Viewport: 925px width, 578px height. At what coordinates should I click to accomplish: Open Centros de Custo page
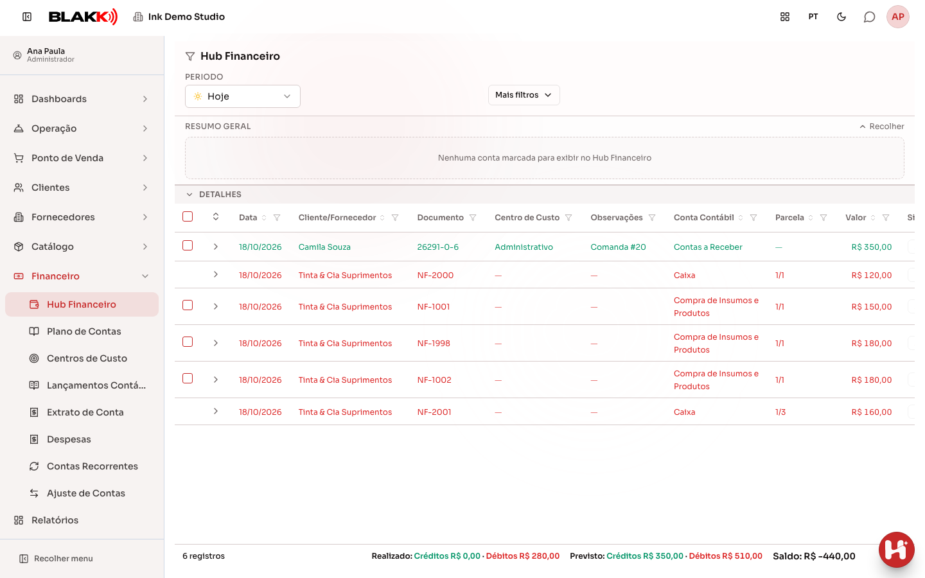pyautogui.click(x=82, y=358)
